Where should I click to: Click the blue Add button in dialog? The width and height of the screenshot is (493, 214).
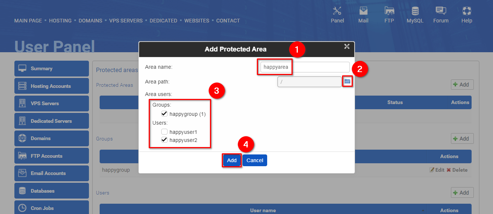pyautogui.click(x=232, y=160)
